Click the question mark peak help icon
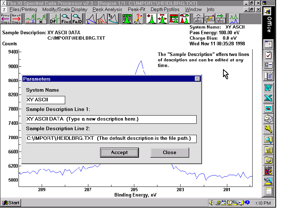Viewport: 285px width, 214px height. (x=138, y=18)
